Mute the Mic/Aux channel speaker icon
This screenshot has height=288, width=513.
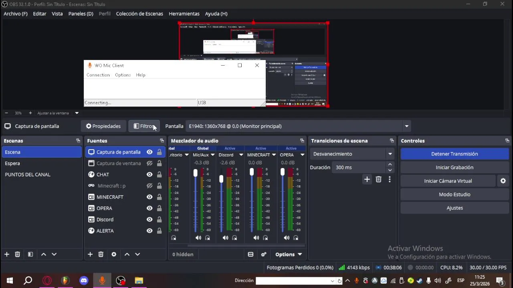[x=198, y=238]
